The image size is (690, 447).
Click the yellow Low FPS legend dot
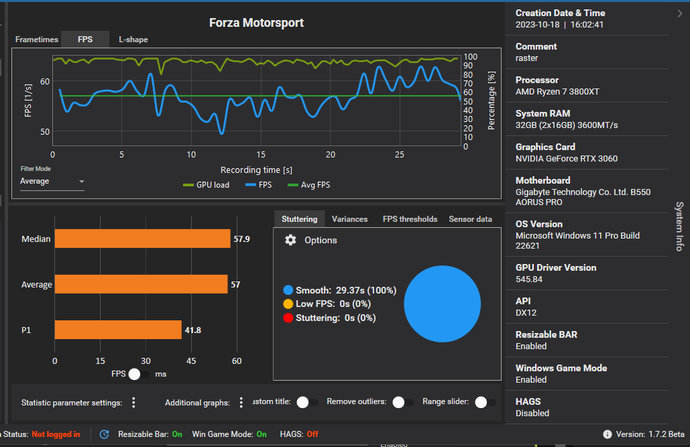[x=288, y=304]
